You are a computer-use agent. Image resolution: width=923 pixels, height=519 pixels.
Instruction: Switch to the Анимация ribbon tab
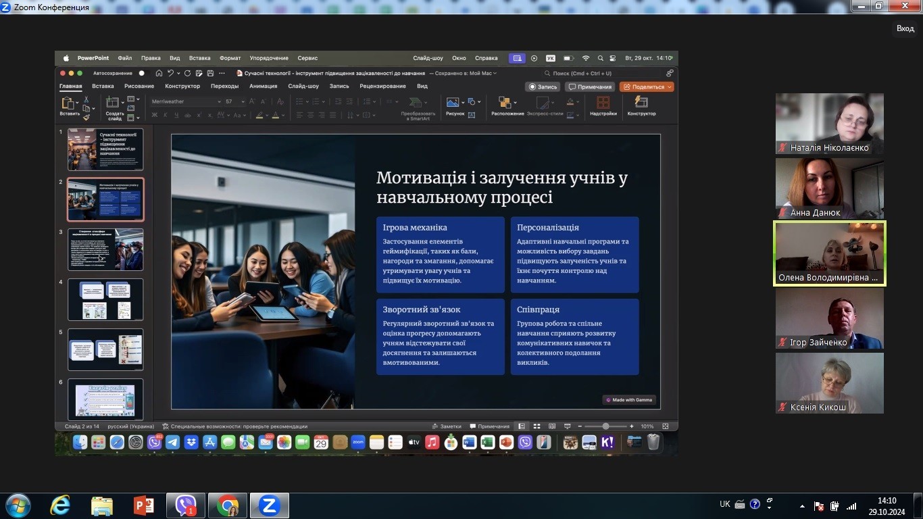point(264,86)
